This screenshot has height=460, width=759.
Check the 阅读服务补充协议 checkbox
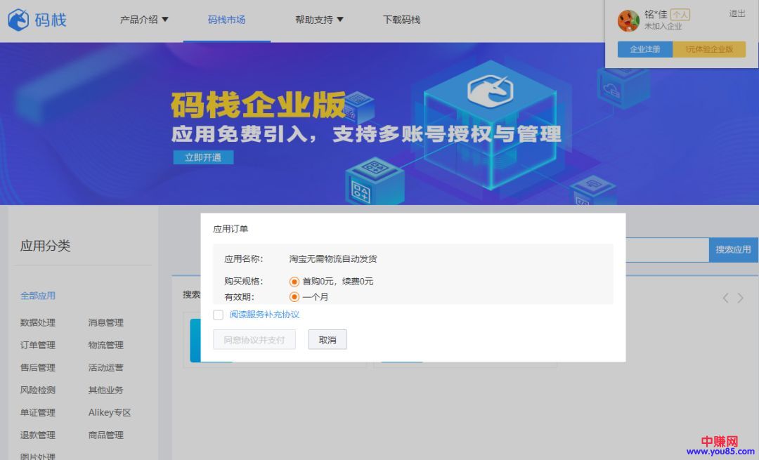(x=219, y=315)
